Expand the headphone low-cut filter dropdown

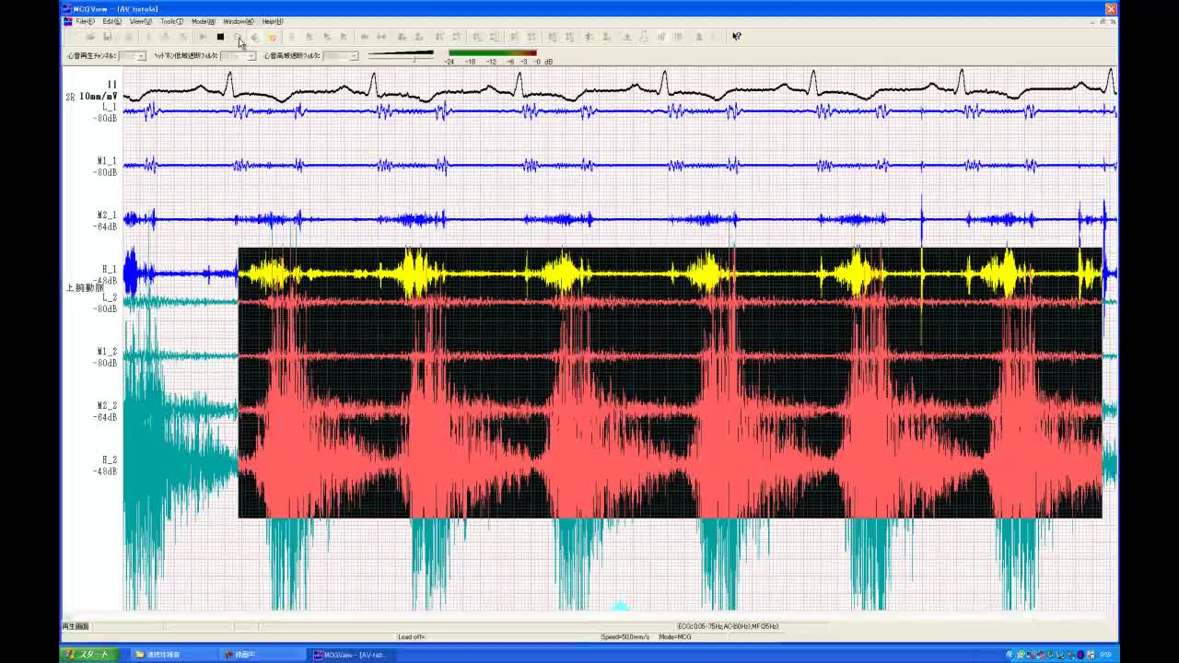251,56
